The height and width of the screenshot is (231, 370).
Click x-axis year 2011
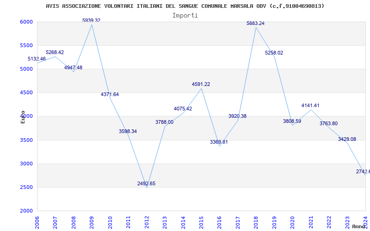tap(129, 222)
